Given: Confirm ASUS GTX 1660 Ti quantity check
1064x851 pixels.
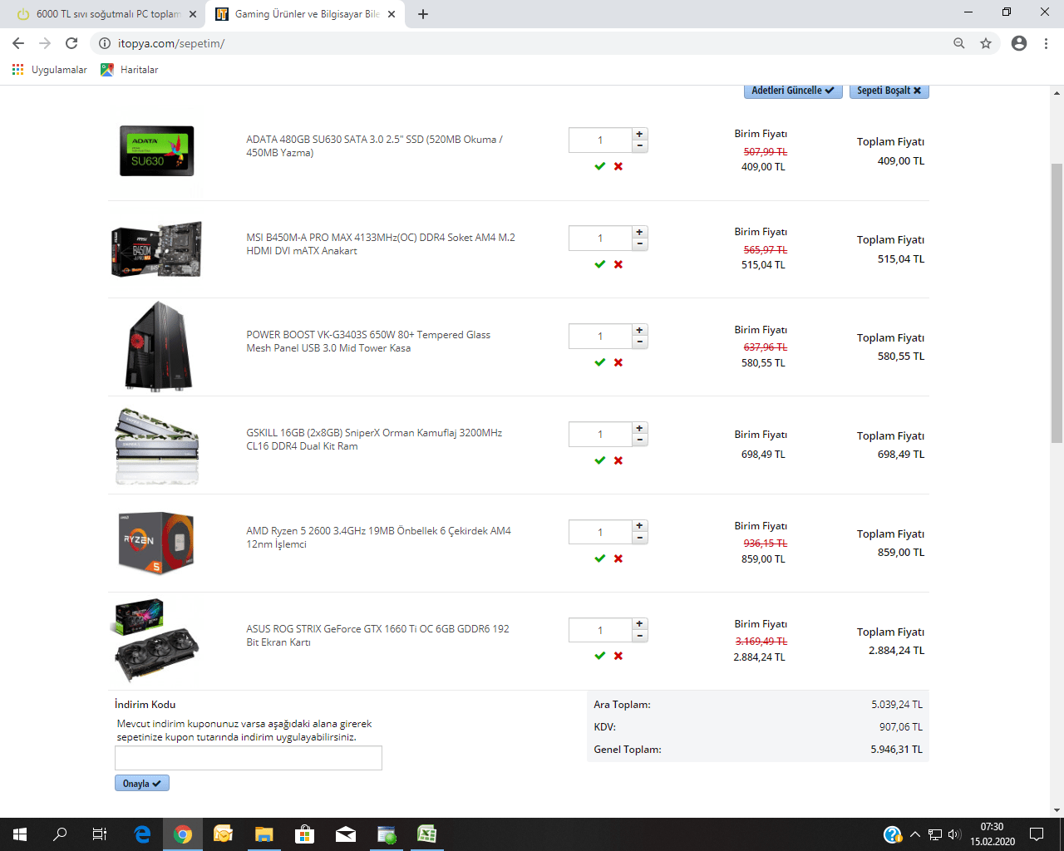Looking at the screenshot, I should (600, 656).
